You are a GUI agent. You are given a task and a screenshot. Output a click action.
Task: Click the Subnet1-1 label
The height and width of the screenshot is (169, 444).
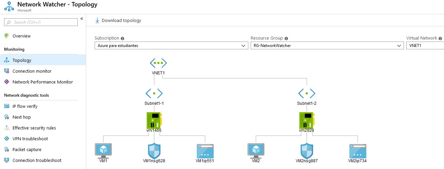154,103
